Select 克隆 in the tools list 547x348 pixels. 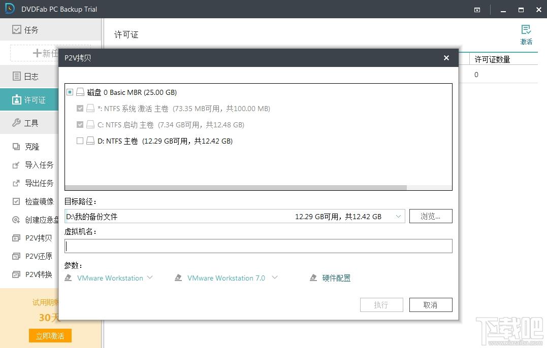tap(32, 147)
